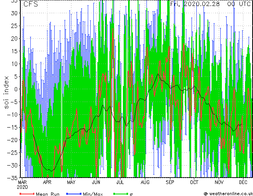Click the 2020 year label
The width and height of the screenshot is (253, 196).
pyautogui.click(x=22, y=187)
